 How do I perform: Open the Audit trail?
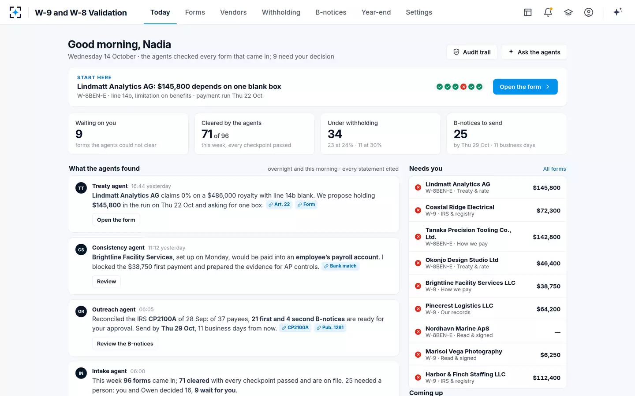click(472, 52)
